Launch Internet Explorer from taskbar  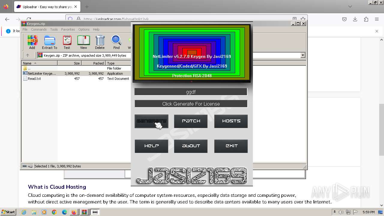(24, 212)
